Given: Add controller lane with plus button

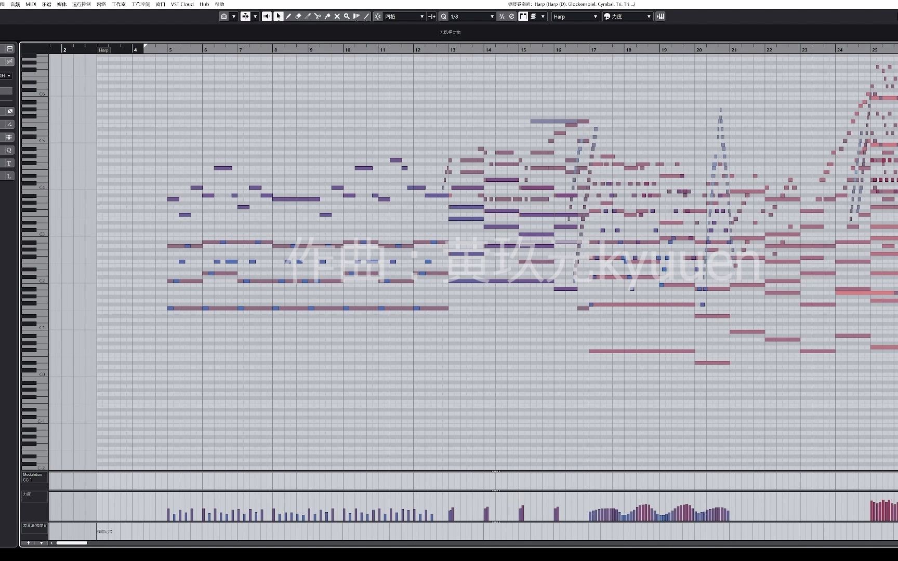Looking at the screenshot, I should (x=29, y=543).
